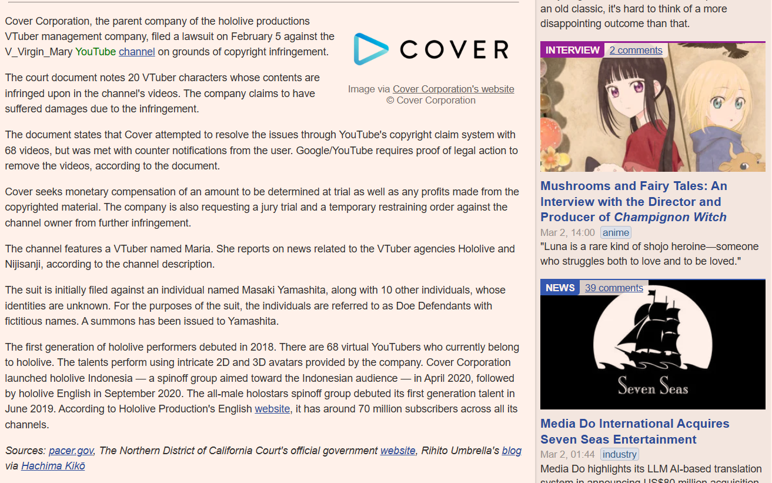
Task: Select the 'industry' tag
Action: (x=619, y=454)
